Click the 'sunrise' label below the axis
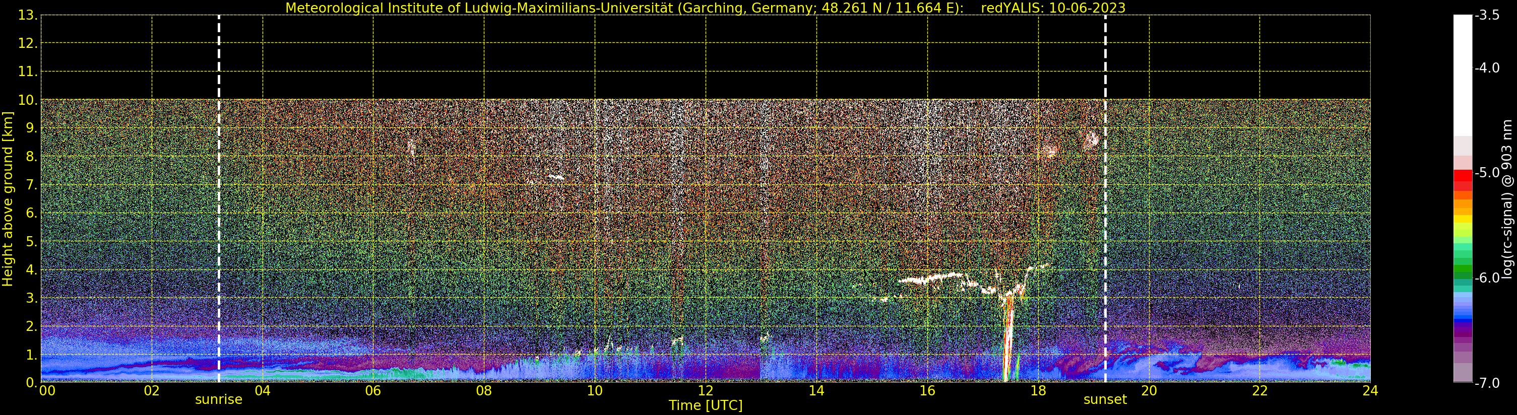Image resolution: width=1517 pixels, height=415 pixels. 219,400
